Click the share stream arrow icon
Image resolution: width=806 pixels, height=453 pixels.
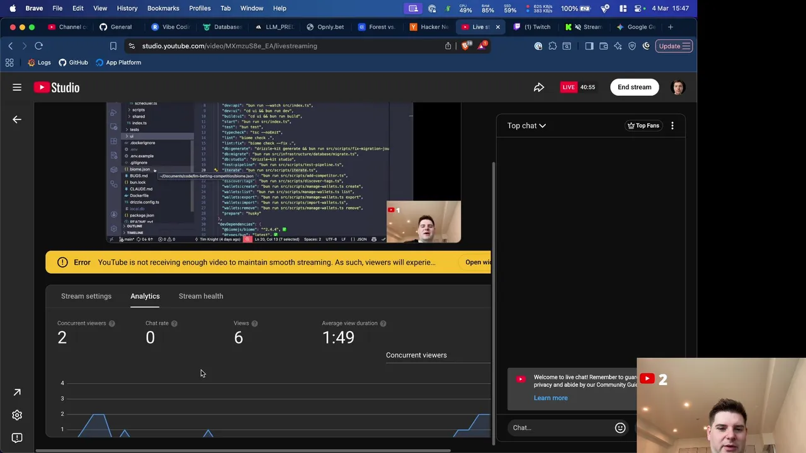pyautogui.click(x=539, y=87)
